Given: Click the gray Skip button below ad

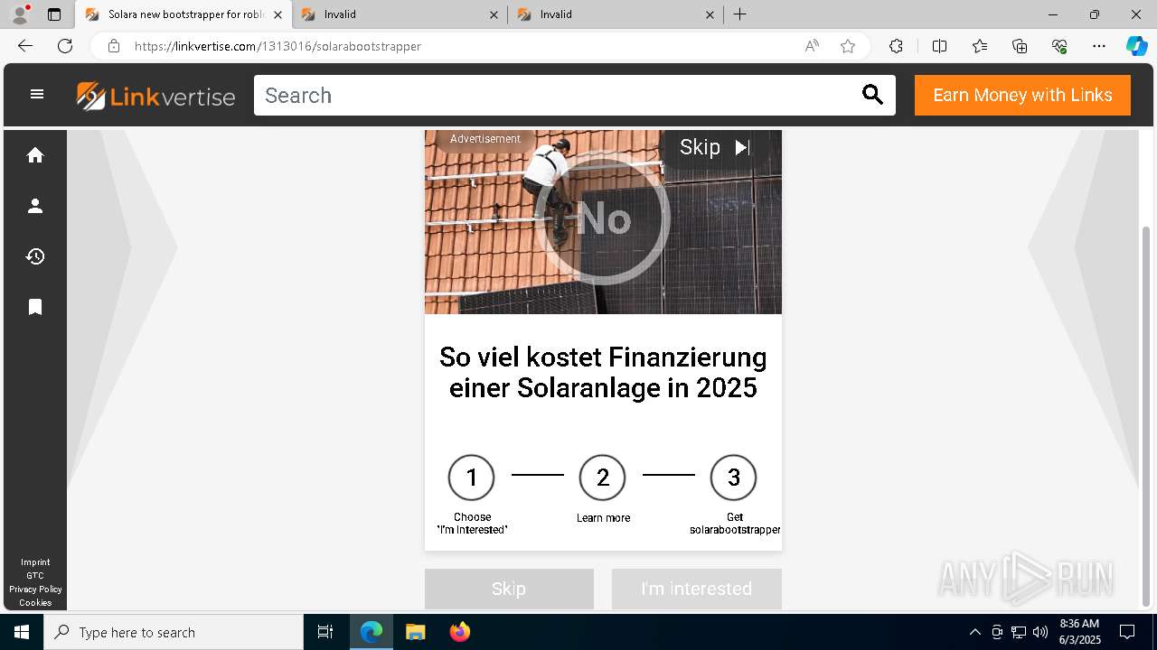Looking at the screenshot, I should pyautogui.click(x=509, y=589).
